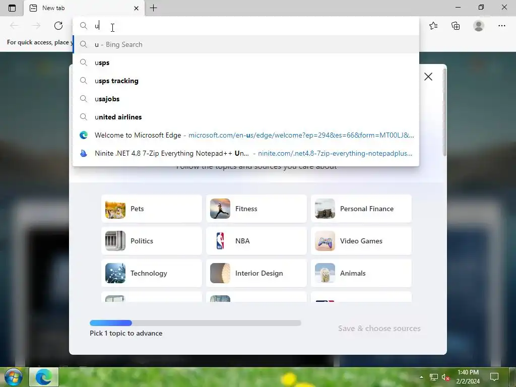Click the Pets thumbnail image
This screenshot has height=387, width=516.
tap(115, 209)
